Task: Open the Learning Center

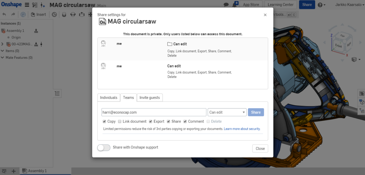Action: point(281,5)
